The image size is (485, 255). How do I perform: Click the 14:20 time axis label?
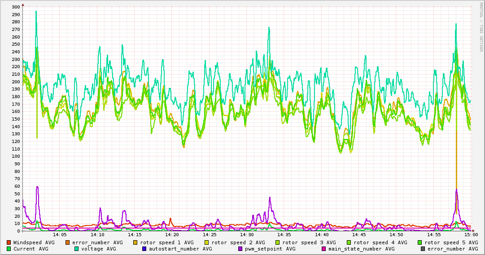tap(172, 235)
